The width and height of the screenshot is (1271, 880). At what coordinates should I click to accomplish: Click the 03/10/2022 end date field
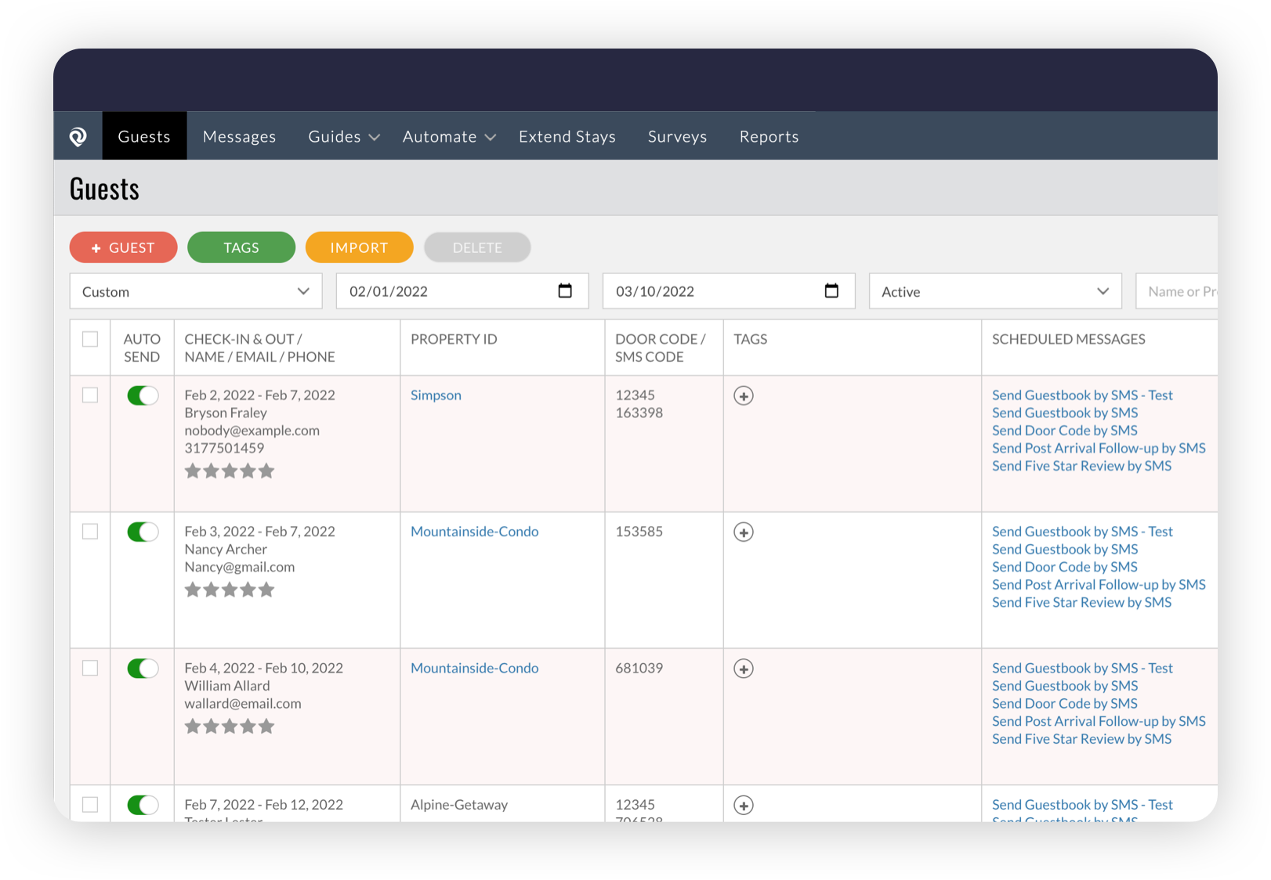pyautogui.click(x=729, y=291)
